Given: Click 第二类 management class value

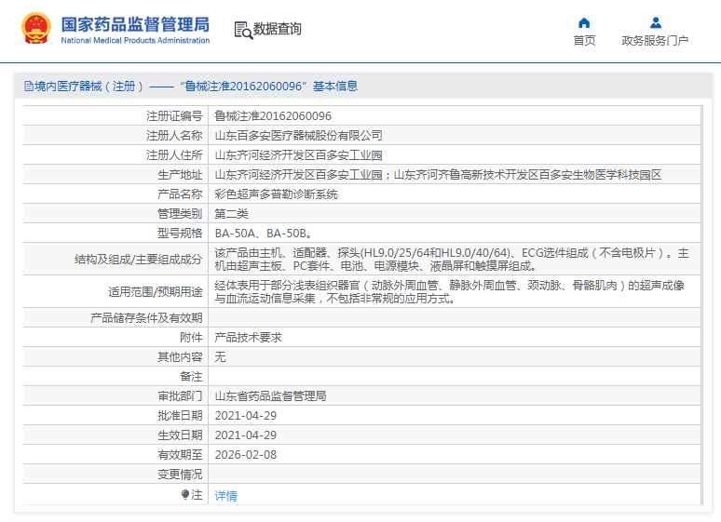Looking at the screenshot, I should [231, 214].
